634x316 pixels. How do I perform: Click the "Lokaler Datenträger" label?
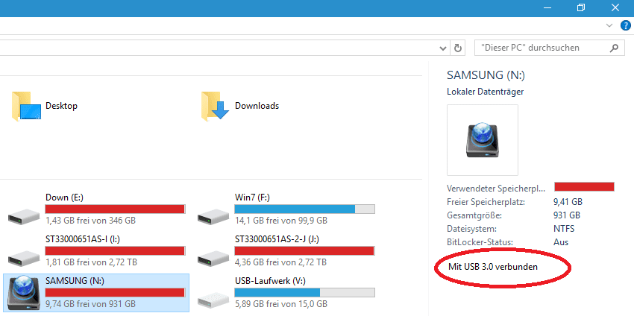point(486,92)
